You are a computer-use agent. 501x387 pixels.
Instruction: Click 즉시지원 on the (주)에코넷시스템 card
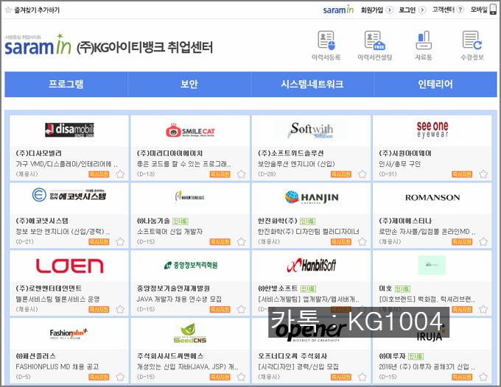click(99, 242)
